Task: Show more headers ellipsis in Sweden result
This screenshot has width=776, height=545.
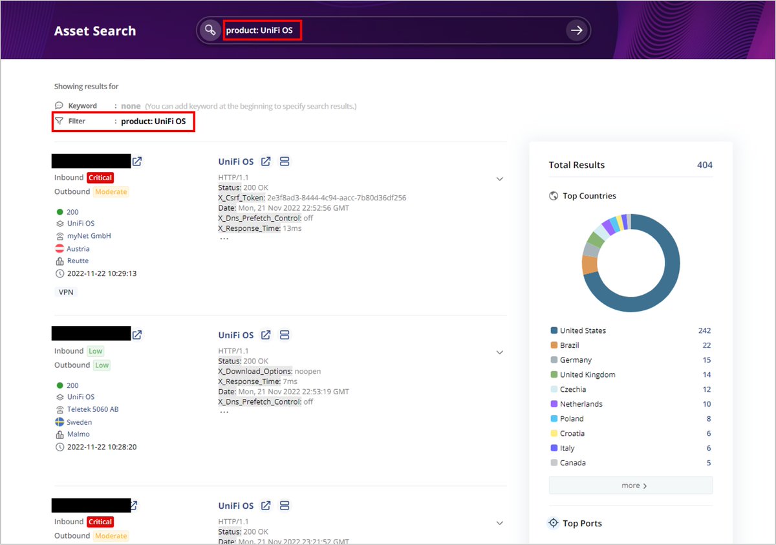Action: coord(224,412)
